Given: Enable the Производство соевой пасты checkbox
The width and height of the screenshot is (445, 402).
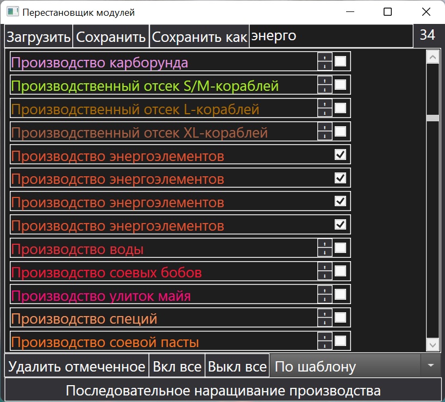Looking at the screenshot, I should coord(340,341).
